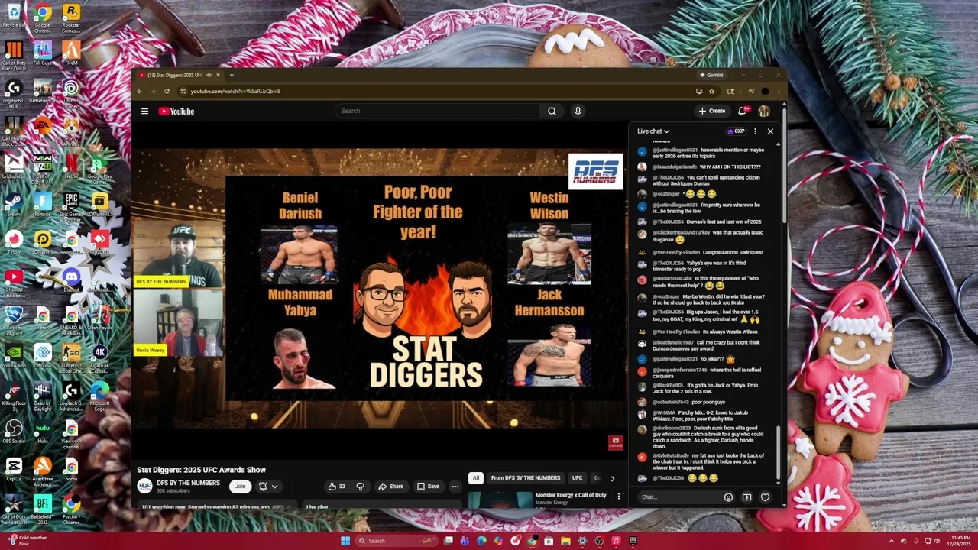Image resolution: width=978 pixels, height=550 pixels.
Task: Show hidden system tray icons chevron
Action: point(892,541)
